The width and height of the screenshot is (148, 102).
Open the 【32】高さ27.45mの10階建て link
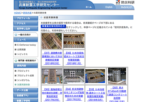pyautogui.click(x=117, y=94)
